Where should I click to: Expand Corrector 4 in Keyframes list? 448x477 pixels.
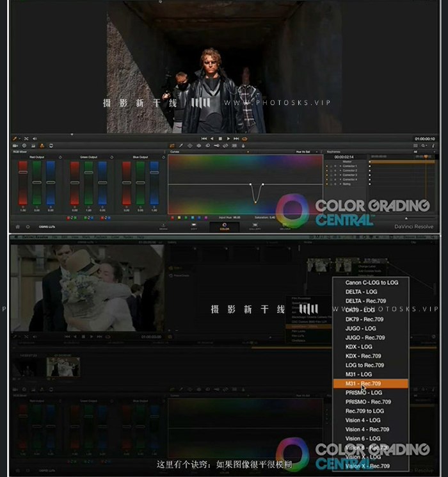340,179
